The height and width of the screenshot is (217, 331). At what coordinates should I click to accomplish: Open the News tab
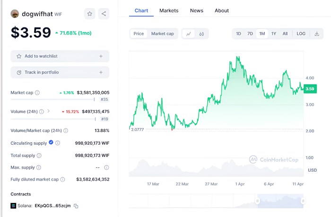197,10
